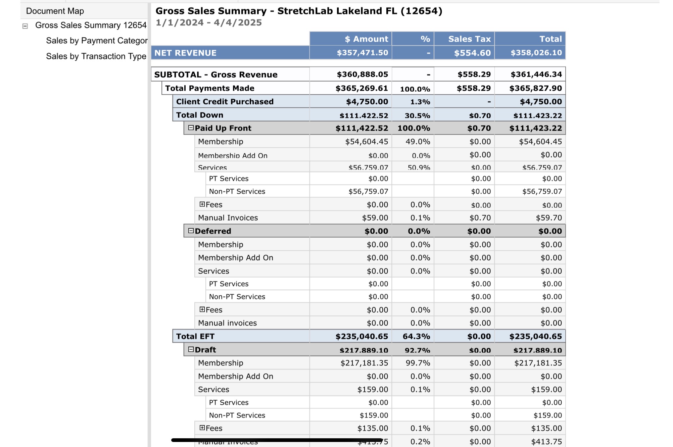
Task: Select Paid Up Front Membership percentage 49.0%
Action: click(418, 142)
